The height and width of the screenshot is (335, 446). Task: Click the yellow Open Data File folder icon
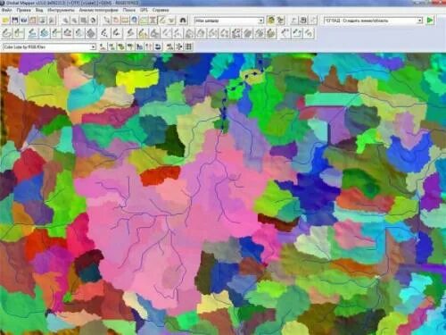(5, 21)
